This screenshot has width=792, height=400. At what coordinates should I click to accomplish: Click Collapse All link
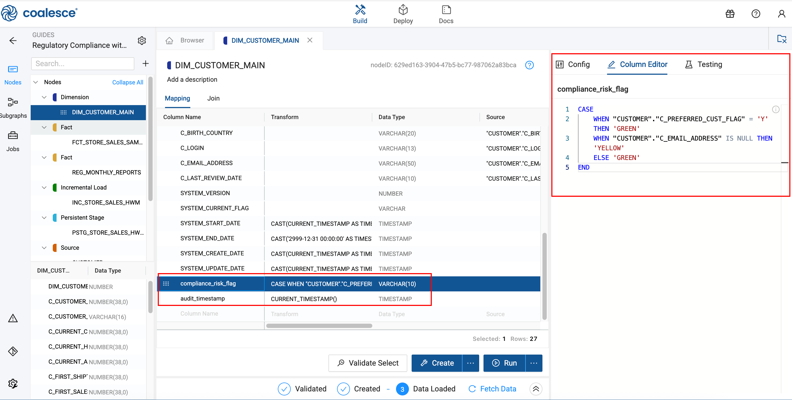[x=128, y=82]
